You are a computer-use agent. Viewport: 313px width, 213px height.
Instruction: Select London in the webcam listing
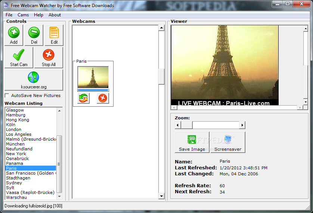[x=31, y=129]
